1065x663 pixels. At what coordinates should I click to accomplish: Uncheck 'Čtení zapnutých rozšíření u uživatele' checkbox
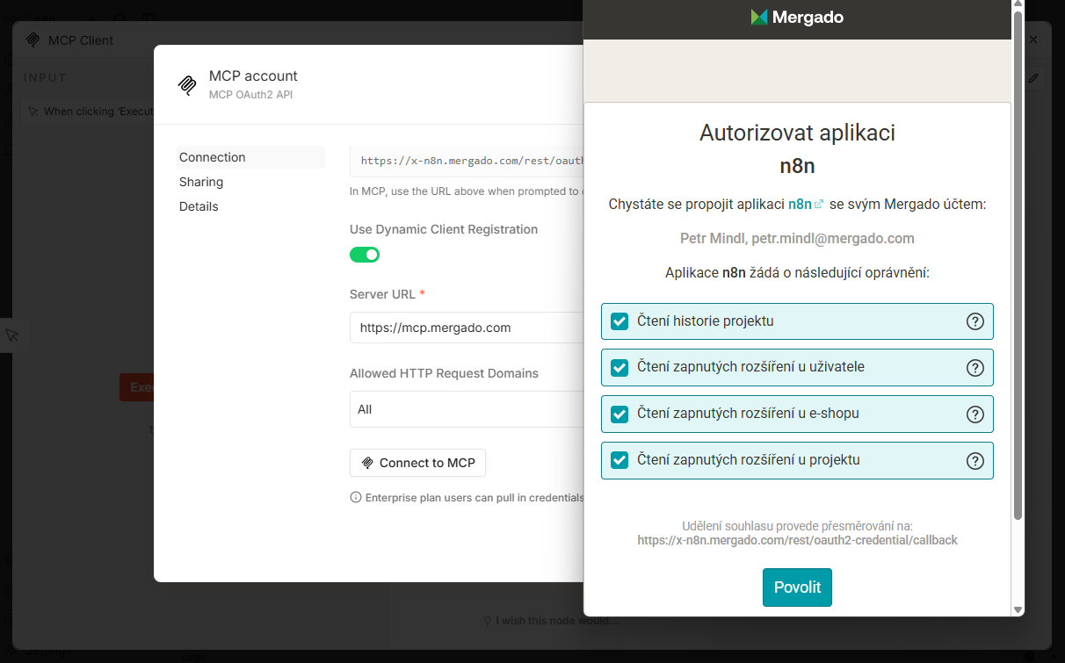click(619, 367)
